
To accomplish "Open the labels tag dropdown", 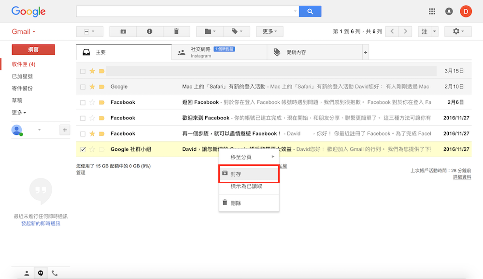I will click(x=237, y=31).
